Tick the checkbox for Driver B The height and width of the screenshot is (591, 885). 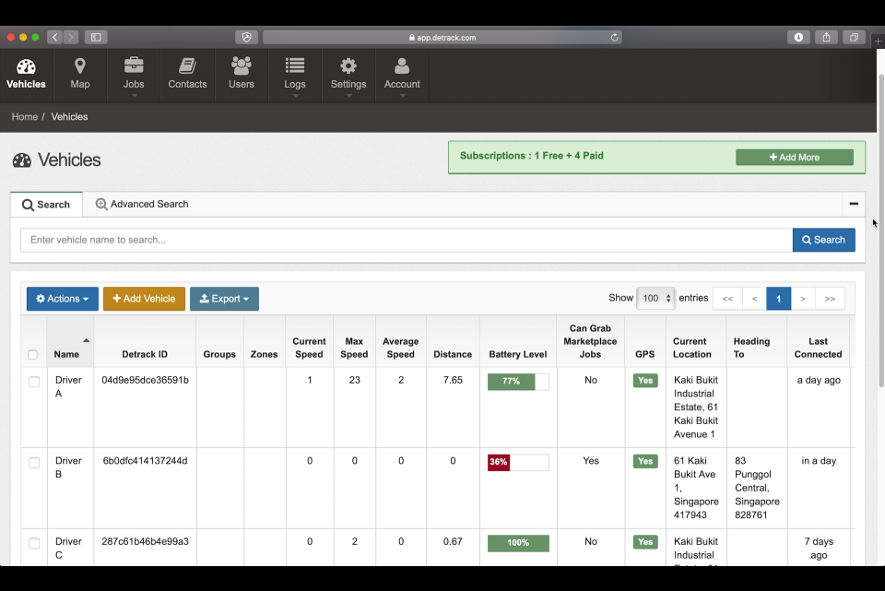(34, 463)
